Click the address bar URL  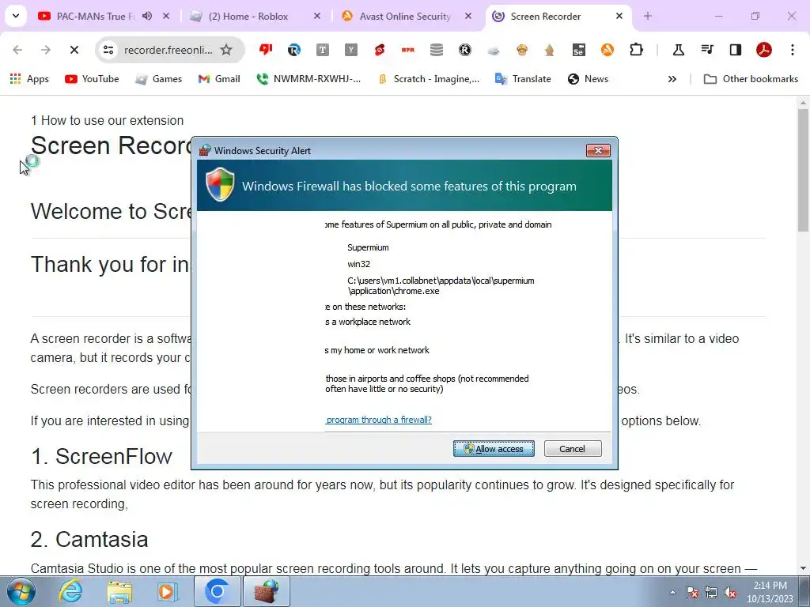click(168, 50)
